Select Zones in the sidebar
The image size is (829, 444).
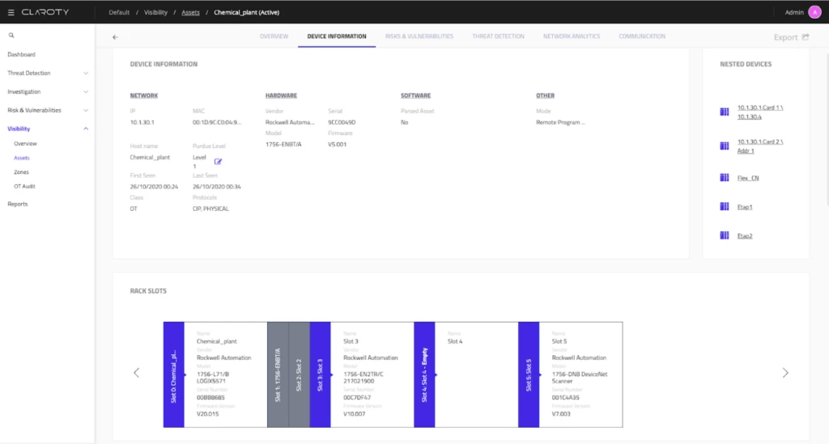(x=22, y=172)
